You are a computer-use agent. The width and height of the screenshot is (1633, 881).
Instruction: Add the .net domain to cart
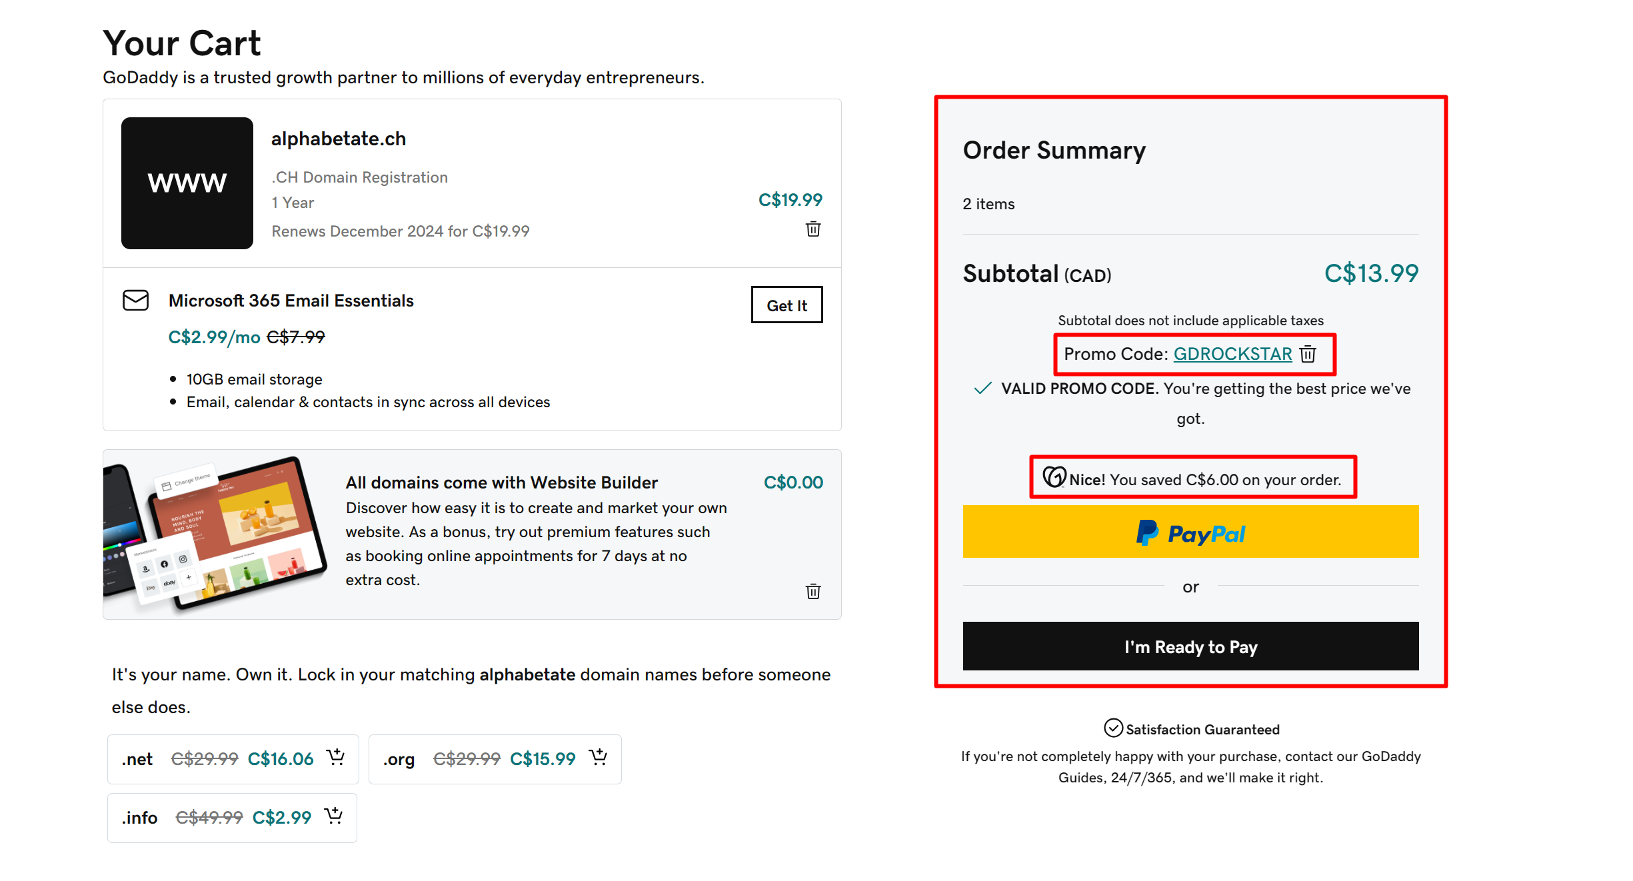[336, 757]
